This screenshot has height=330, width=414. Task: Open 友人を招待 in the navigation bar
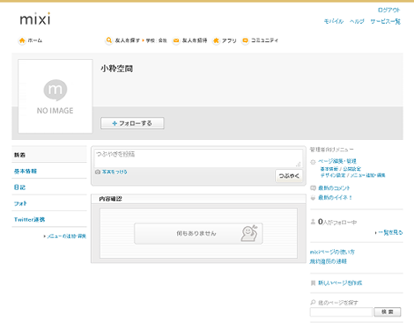coord(195,40)
